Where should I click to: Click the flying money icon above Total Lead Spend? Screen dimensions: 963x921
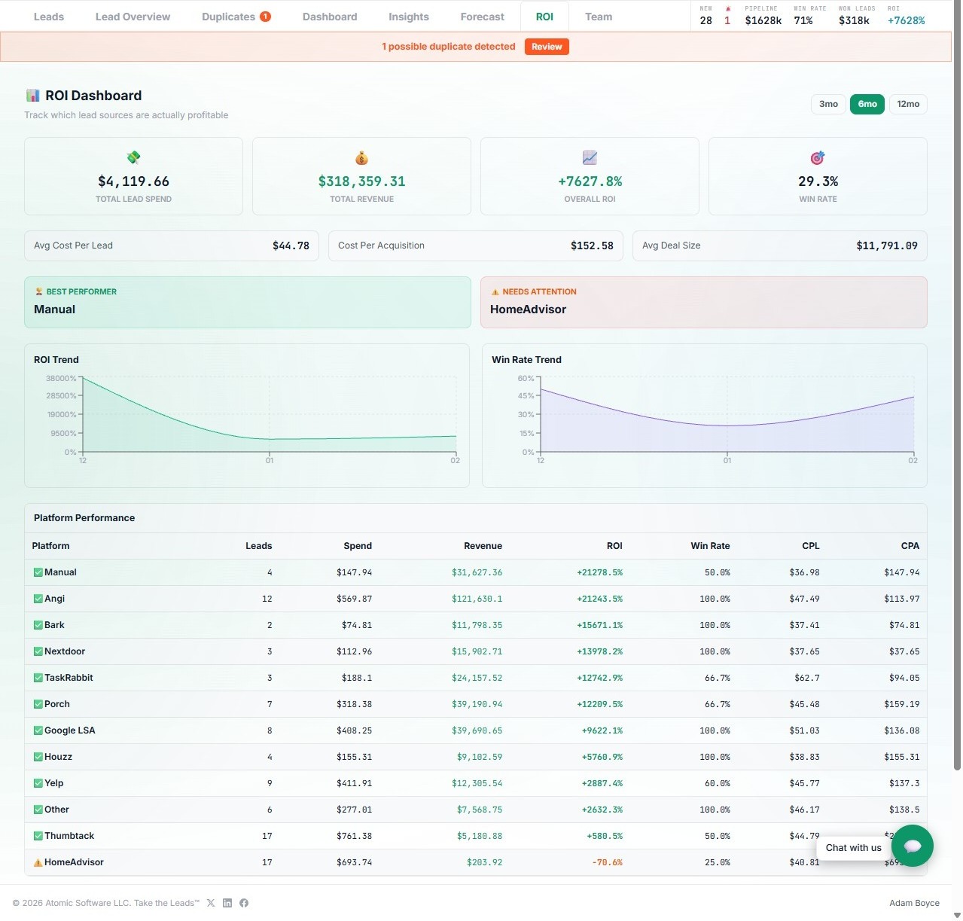(x=133, y=157)
